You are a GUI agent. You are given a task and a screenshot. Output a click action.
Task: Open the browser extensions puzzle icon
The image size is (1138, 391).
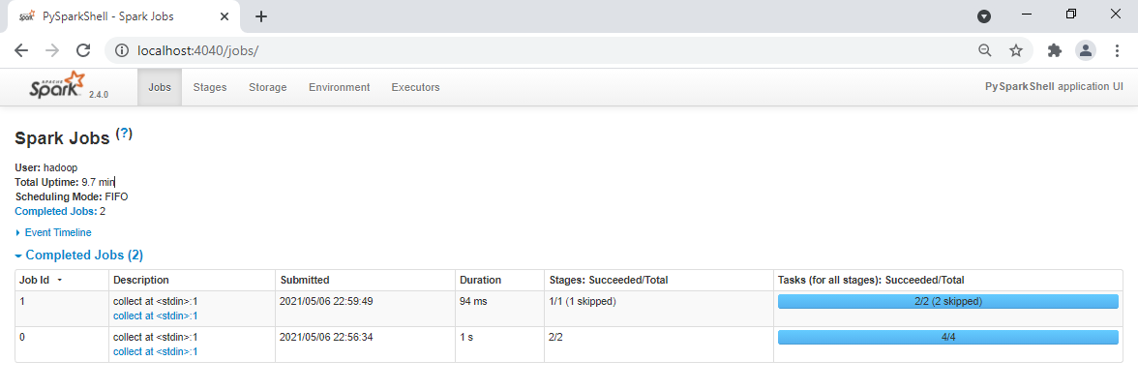(x=1055, y=50)
